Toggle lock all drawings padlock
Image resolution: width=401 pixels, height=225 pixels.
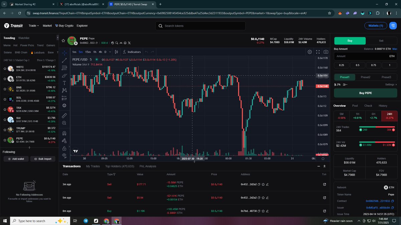(x=64, y=148)
